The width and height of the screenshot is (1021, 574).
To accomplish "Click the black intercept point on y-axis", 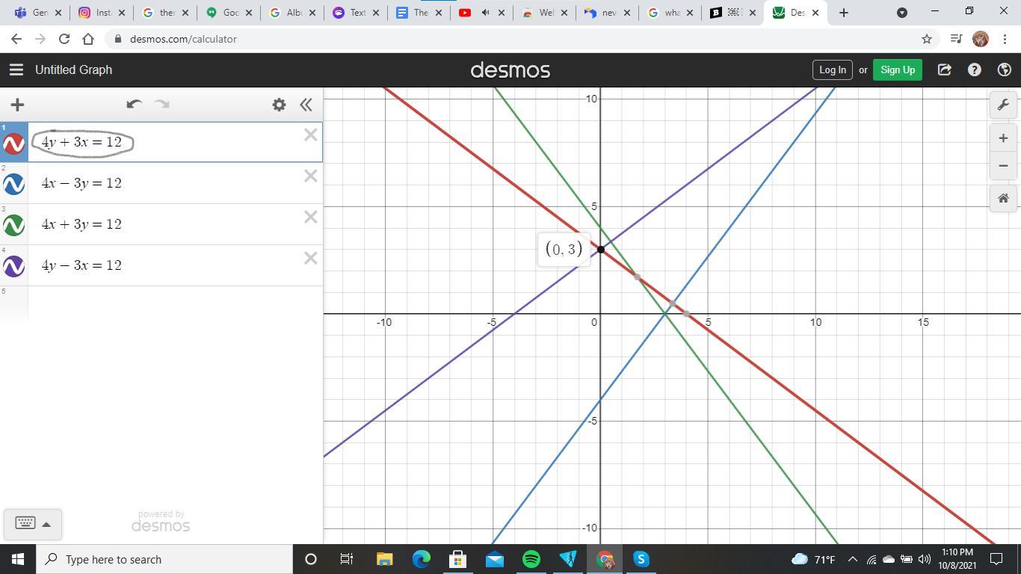I will (601, 249).
